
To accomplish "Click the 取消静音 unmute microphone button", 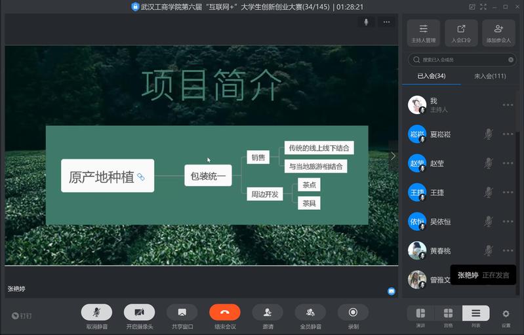I will pos(96,312).
